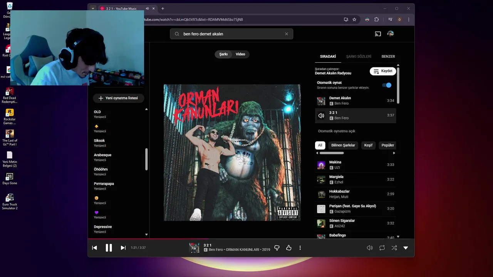493x277 pixels.
Task: Mute the YouTube Music browser tab
Action: click(147, 8)
